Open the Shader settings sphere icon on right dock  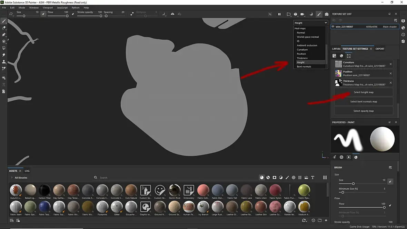pos(403,28)
